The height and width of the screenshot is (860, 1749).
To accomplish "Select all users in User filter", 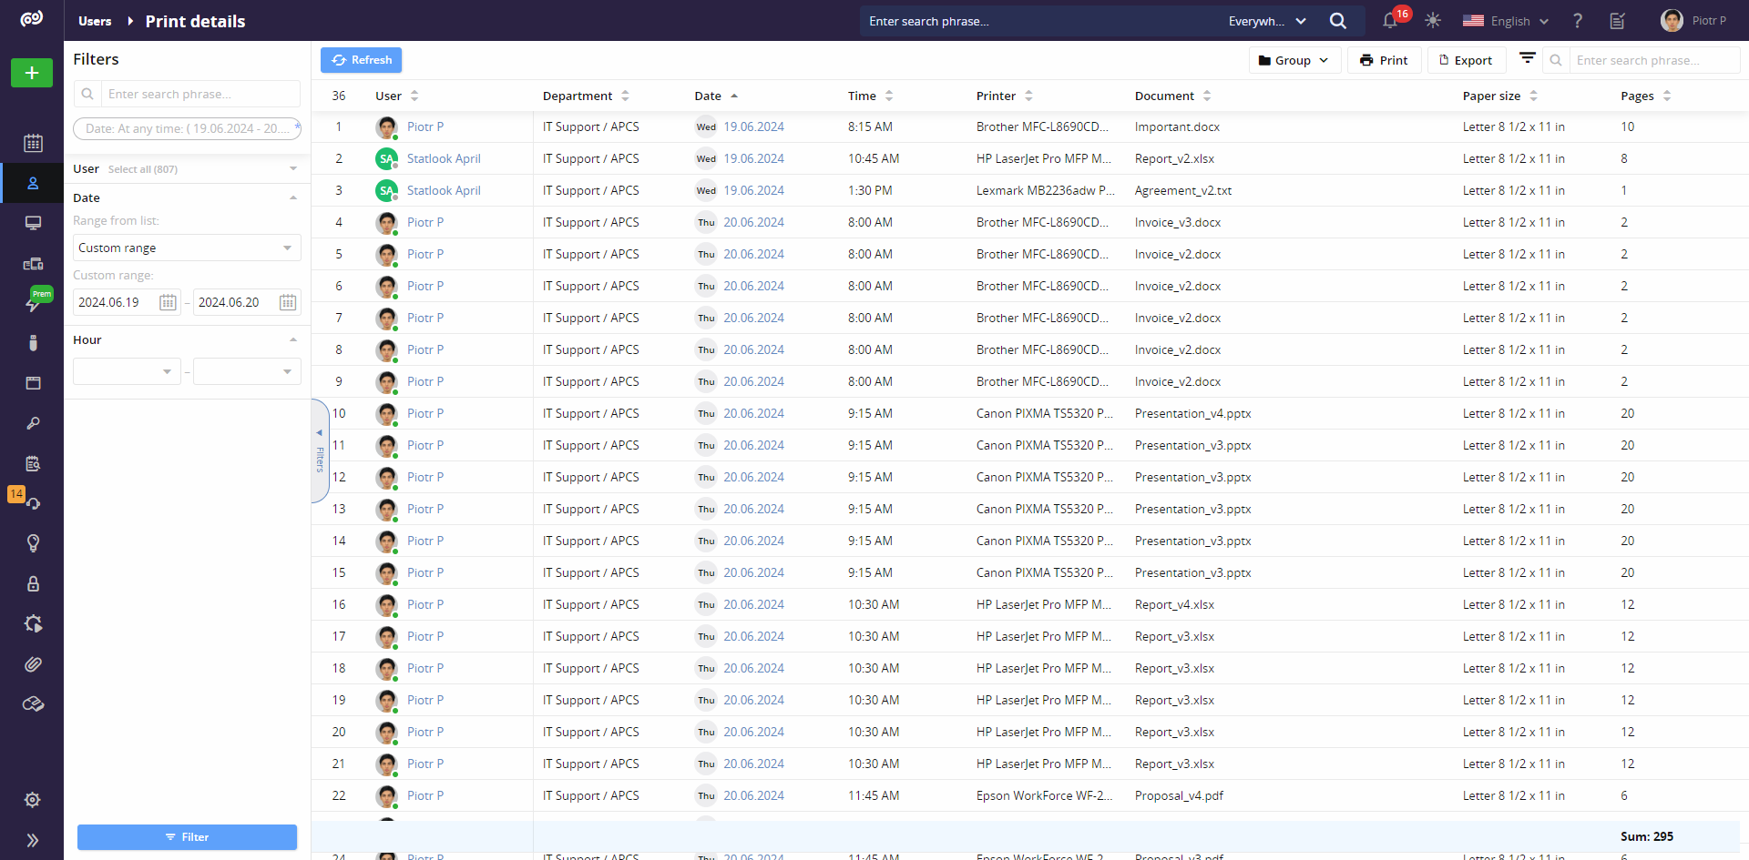I will (142, 169).
